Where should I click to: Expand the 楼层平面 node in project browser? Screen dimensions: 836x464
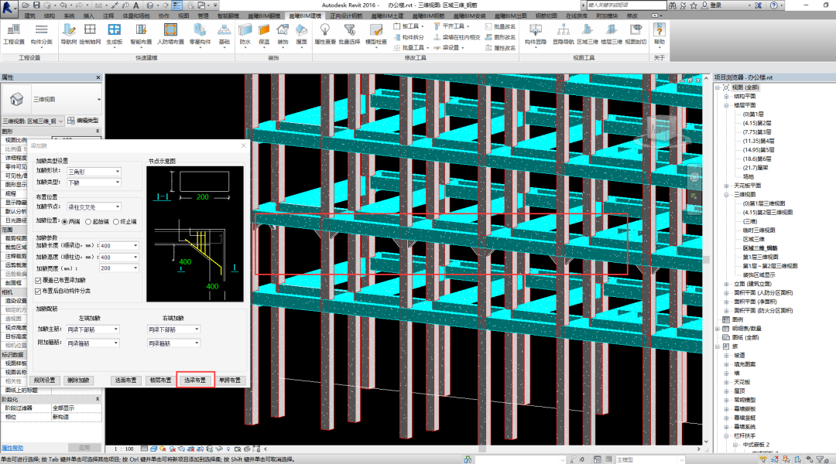pos(726,105)
